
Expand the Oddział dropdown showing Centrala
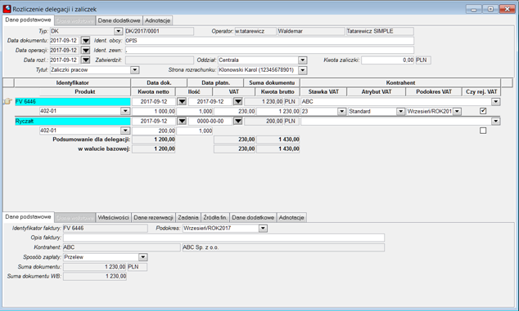click(302, 60)
